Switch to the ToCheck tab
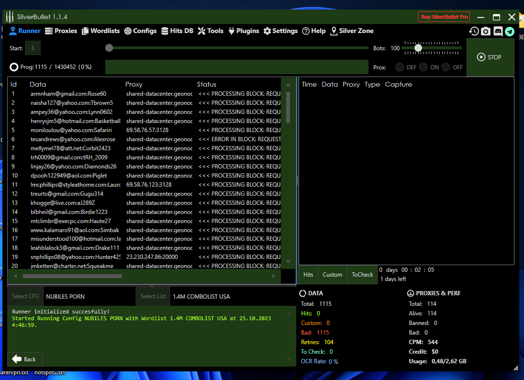The image size is (524, 380). 362,275
